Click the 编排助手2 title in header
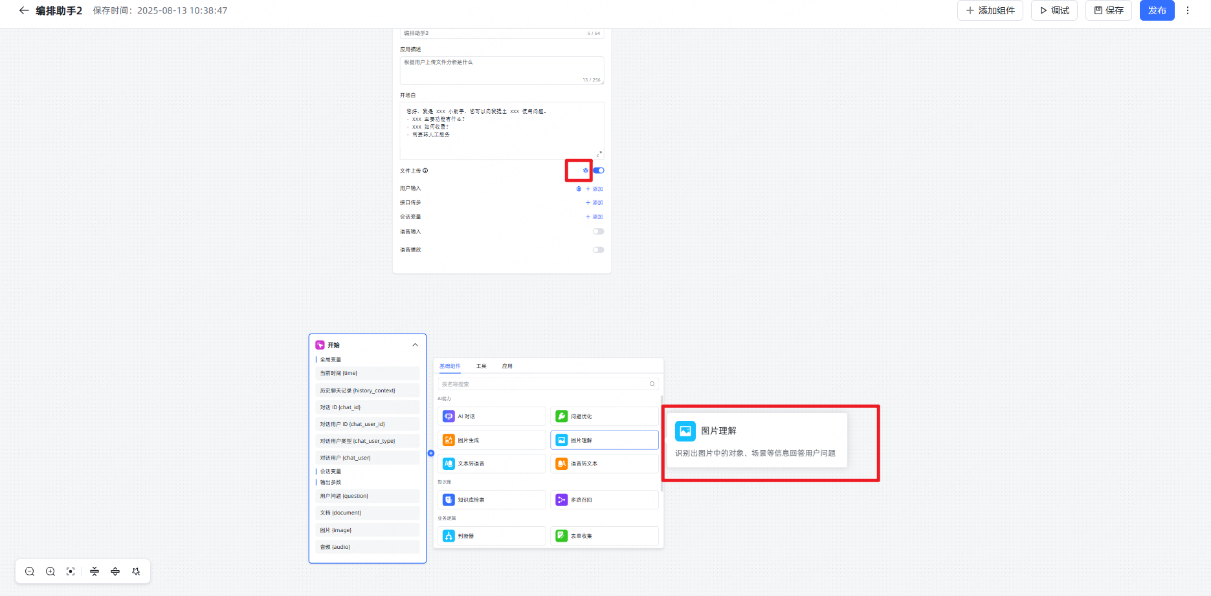The width and height of the screenshot is (1211, 596). pos(59,10)
